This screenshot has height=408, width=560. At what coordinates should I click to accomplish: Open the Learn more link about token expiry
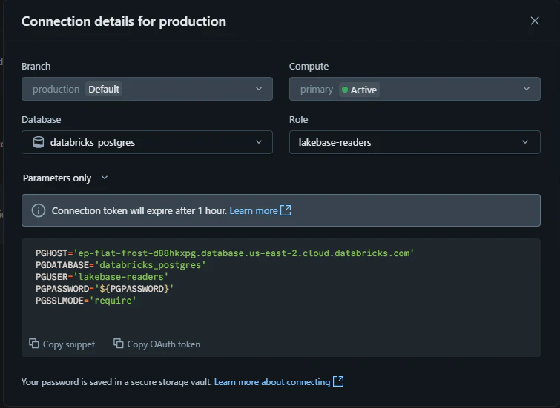(x=254, y=210)
